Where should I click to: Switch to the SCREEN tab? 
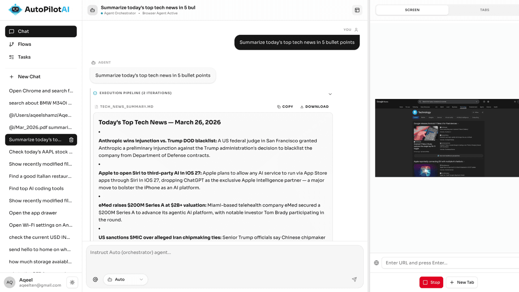click(412, 10)
